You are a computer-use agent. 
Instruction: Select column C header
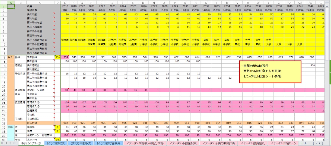pyautogui.click(x=40, y=2)
